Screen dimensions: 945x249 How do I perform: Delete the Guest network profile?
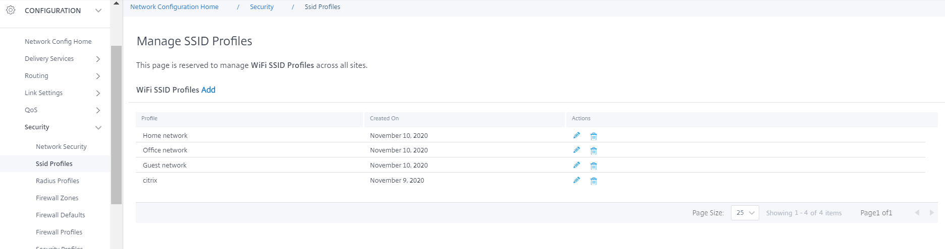(594, 166)
